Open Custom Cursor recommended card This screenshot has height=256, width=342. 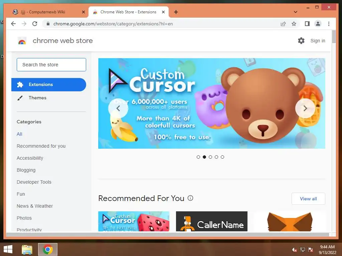(134, 221)
